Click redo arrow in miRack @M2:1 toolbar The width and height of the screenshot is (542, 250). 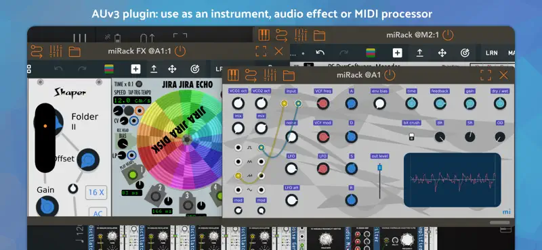pyautogui.click(x=344, y=53)
